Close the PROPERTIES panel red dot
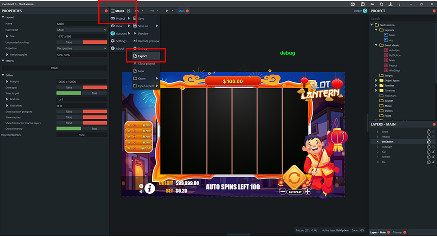Viewport: 437px width, 237px height. click(106, 11)
